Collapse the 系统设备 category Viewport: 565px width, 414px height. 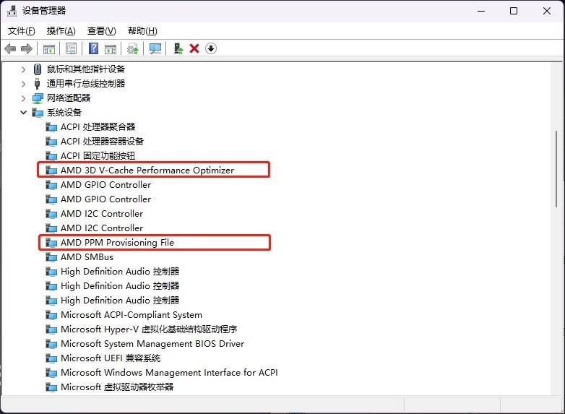coord(23,113)
